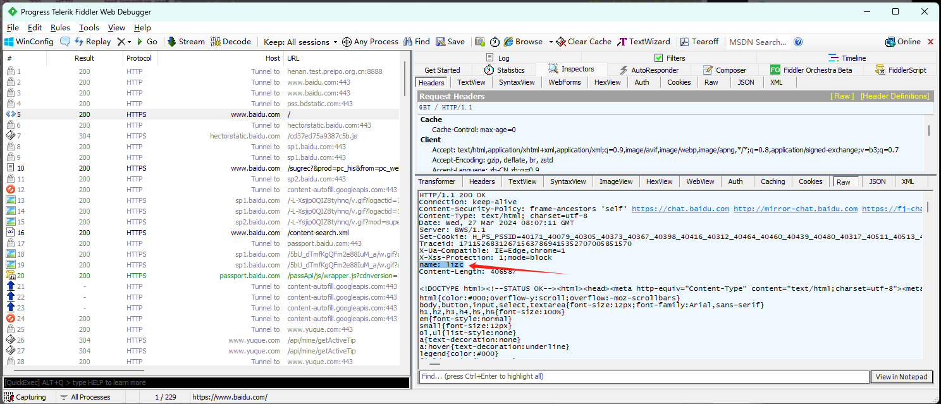Click the Go resume button
The height and width of the screenshot is (404, 941).
(x=147, y=42)
